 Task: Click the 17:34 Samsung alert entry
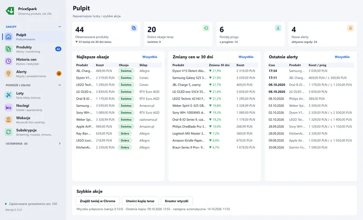click(x=311, y=71)
